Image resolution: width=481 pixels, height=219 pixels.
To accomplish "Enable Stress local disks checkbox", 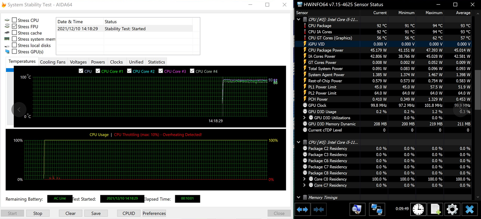I will tap(14, 45).
